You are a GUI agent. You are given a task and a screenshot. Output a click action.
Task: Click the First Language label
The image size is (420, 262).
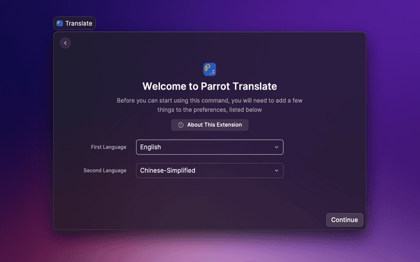click(x=108, y=147)
